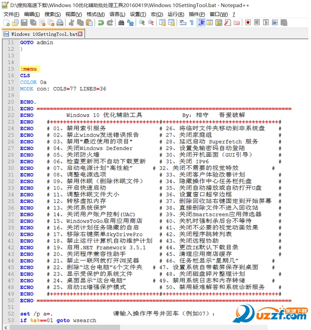Click the Paste clipboard icon
Screen dimensions: 311x330
pos(89,23)
